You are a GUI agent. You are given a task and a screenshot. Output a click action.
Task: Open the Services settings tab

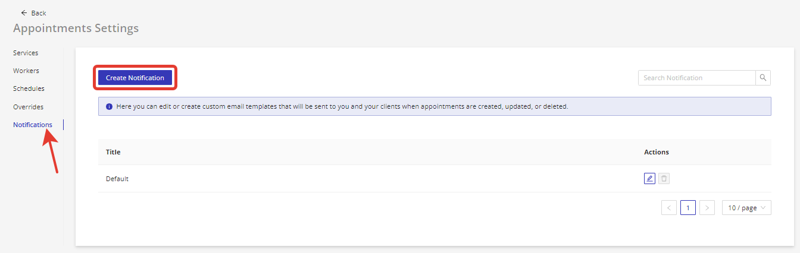tap(26, 53)
